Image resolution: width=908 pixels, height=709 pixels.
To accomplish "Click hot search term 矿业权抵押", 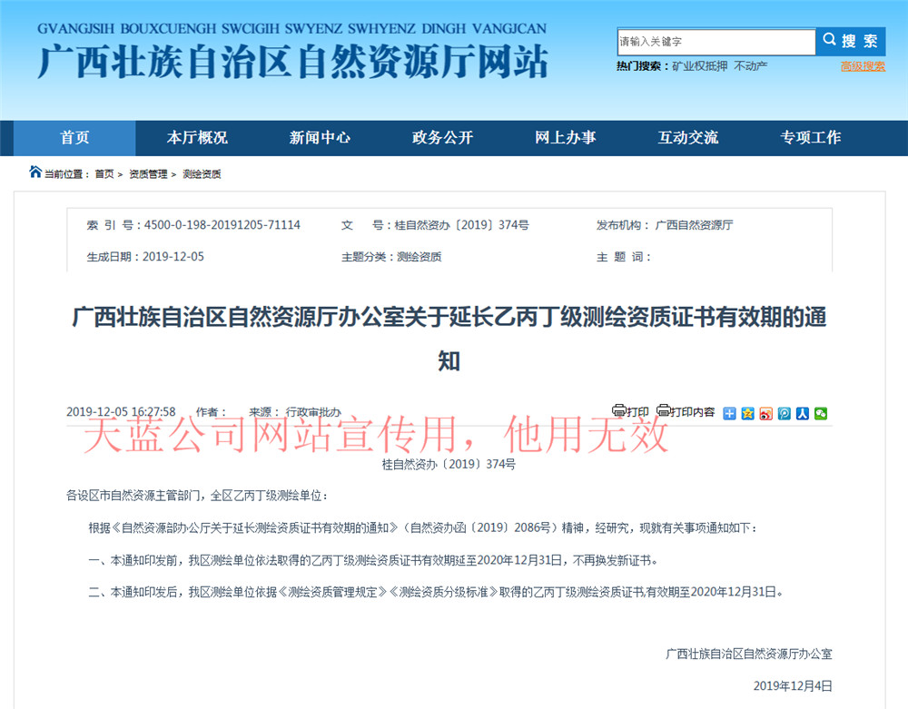I will click(x=699, y=66).
